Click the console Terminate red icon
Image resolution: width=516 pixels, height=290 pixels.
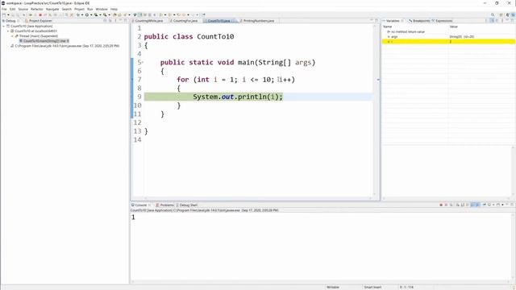441,205
